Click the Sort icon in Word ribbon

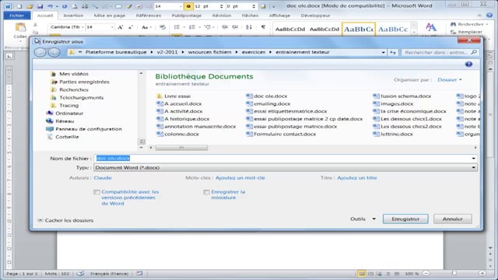[249, 27]
